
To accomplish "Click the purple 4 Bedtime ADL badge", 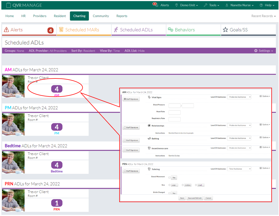I will (57, 165).
